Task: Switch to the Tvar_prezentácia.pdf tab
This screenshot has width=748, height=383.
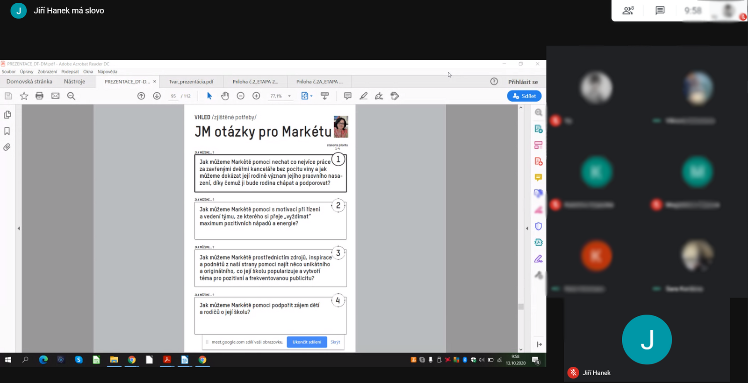Action: (x=191, y=82)
